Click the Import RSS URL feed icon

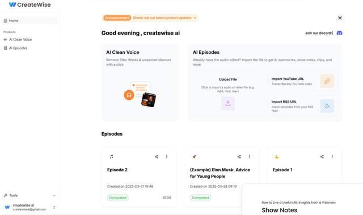(x=327, y=106)
